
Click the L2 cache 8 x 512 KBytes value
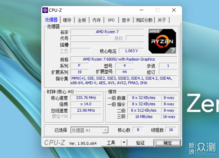click(144, 110)
